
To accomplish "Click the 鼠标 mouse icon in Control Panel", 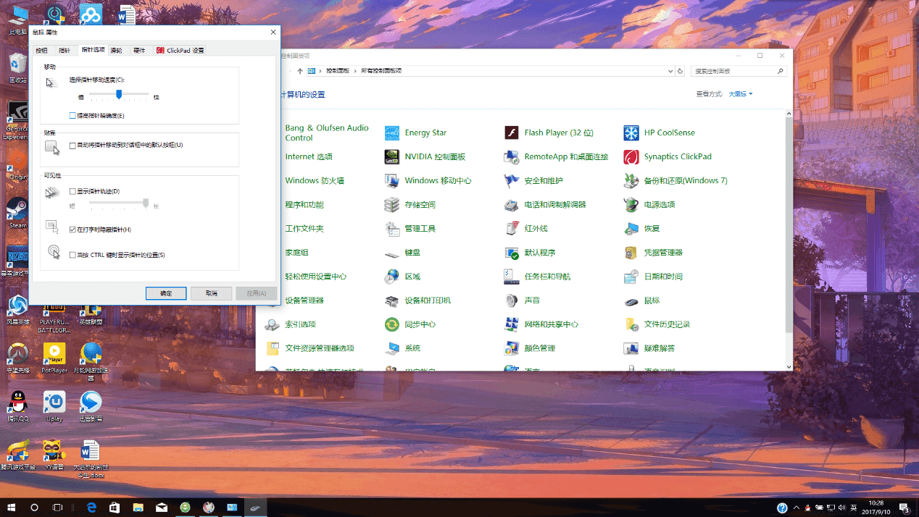I will point(631,300).
